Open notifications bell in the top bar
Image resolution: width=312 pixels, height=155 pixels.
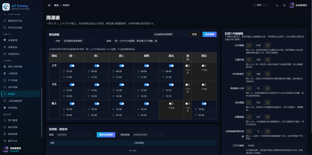[x=284, y=5]
